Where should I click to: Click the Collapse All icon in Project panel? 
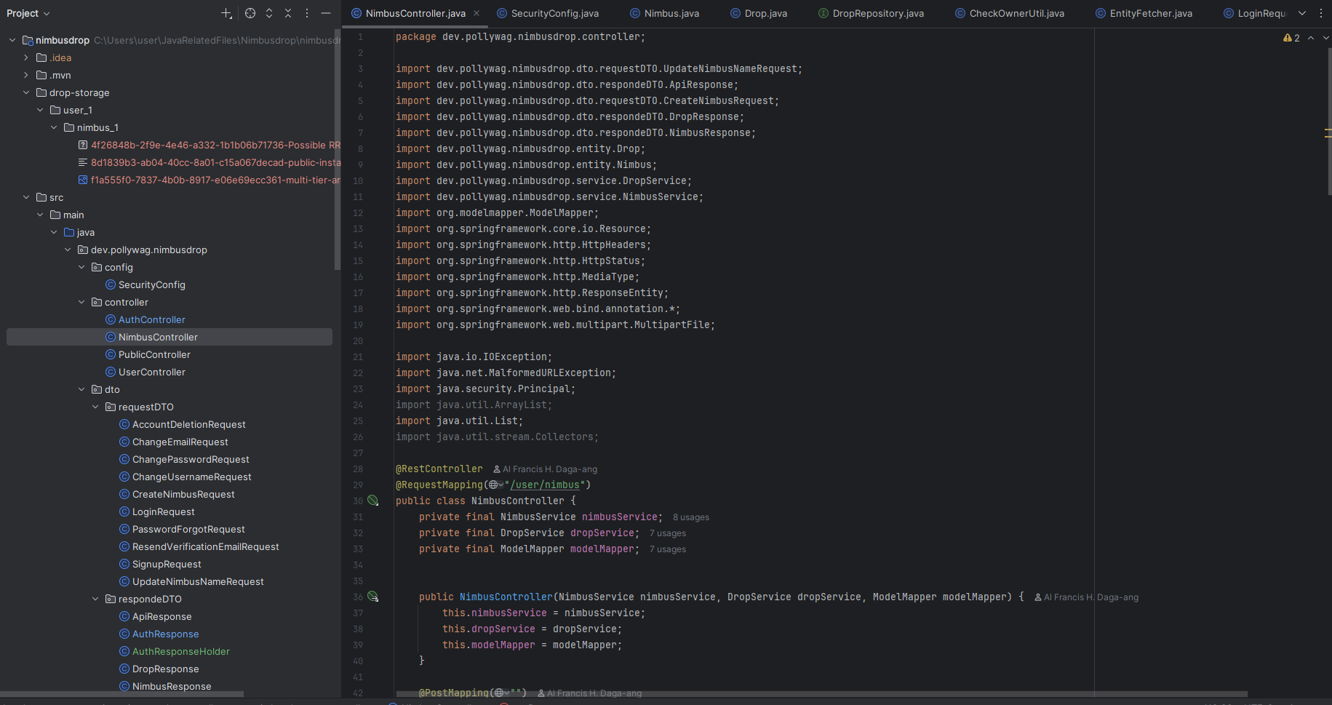click(x=288, y=13)
